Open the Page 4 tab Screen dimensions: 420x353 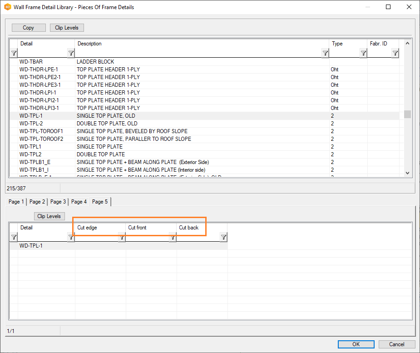[79, 202]
